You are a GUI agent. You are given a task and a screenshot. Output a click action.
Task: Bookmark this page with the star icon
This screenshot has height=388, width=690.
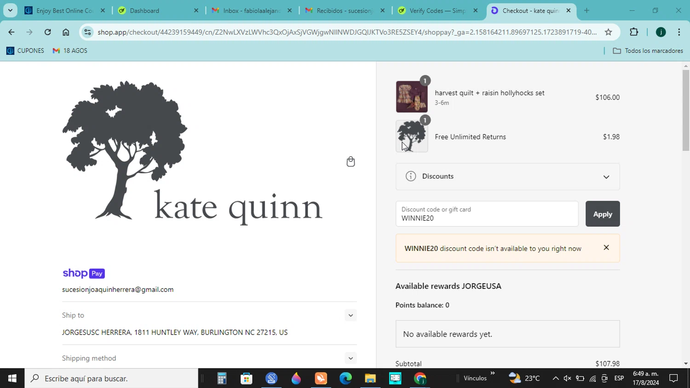point(609,32)
